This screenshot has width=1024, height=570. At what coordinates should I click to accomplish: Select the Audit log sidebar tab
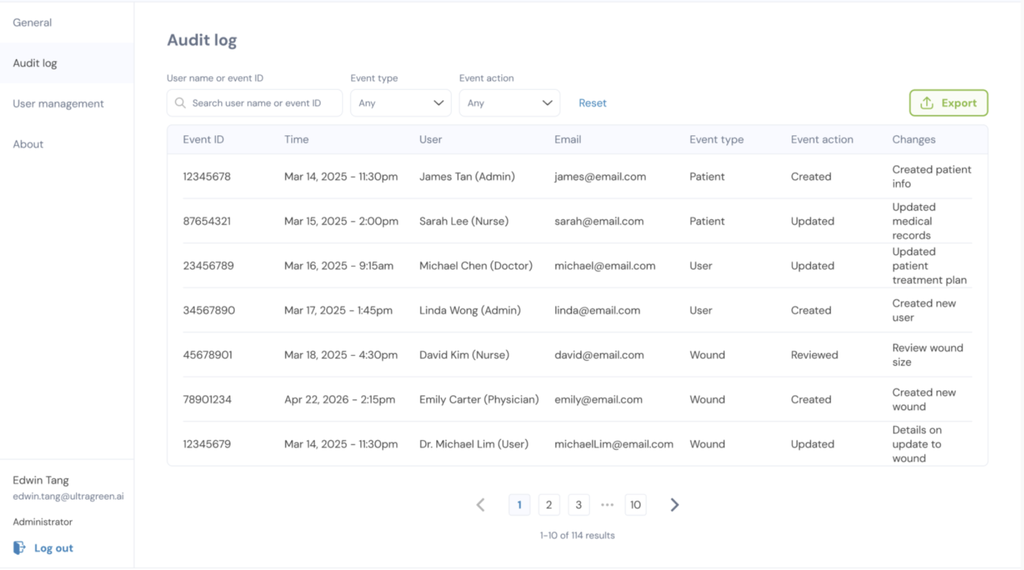[35, 63]
